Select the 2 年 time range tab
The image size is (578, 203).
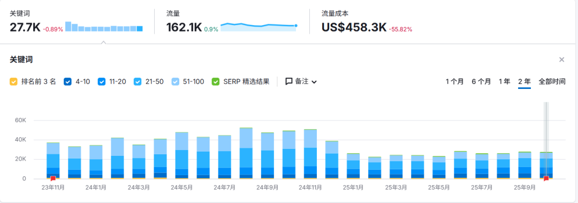click(524, 81)
